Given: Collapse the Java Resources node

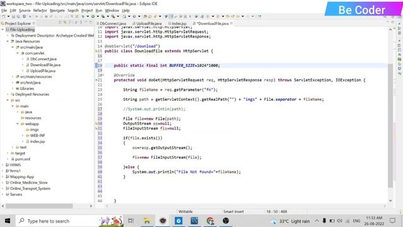Looking at the screenshot, I should [8, 41].
